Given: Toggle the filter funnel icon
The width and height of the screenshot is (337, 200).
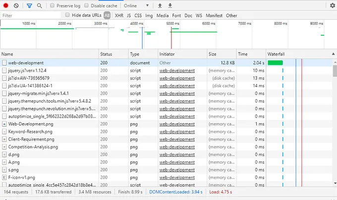Looking at the screenshot, I should pos(29,5).
